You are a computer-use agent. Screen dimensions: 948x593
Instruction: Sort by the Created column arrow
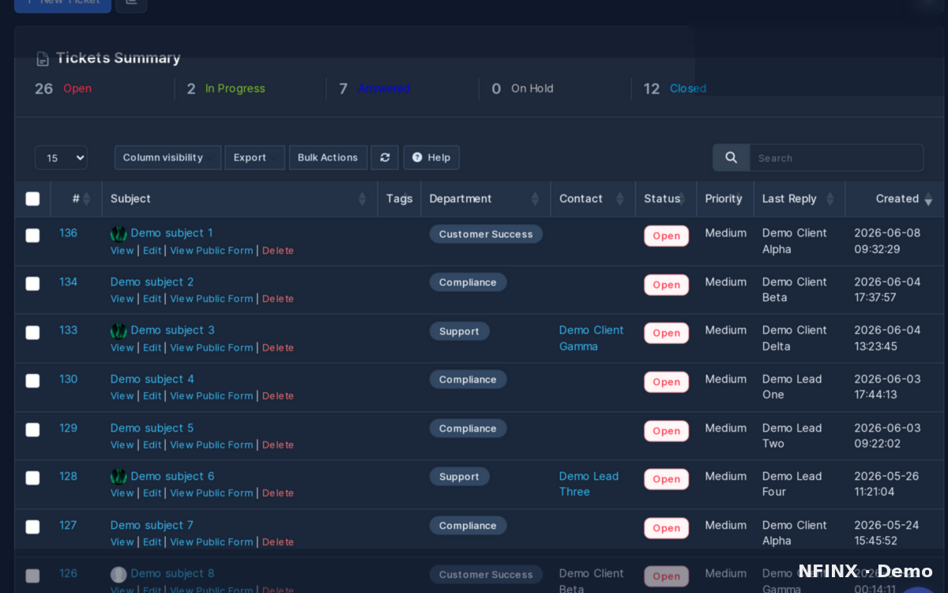pyautogui.click(x=928, y=199)
